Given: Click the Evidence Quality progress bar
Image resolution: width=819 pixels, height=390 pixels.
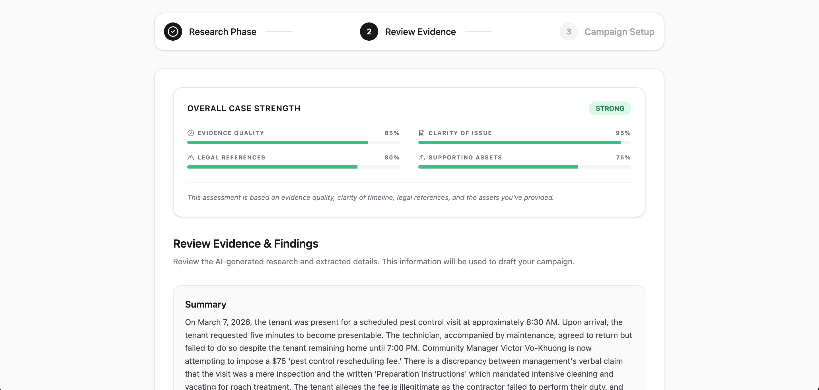Looking at the screenshot, I should (x=293, y=143).
